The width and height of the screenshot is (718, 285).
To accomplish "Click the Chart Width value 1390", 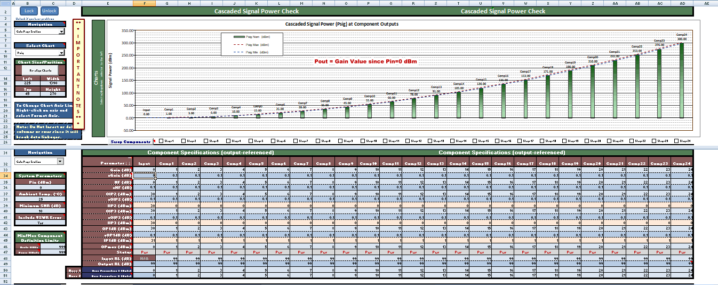I will pos(54,83).
